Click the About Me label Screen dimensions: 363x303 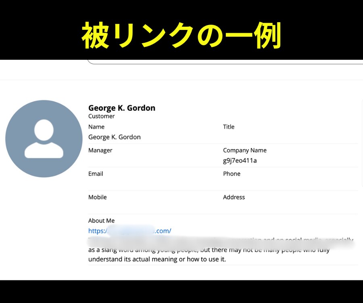tap(101, 221)
